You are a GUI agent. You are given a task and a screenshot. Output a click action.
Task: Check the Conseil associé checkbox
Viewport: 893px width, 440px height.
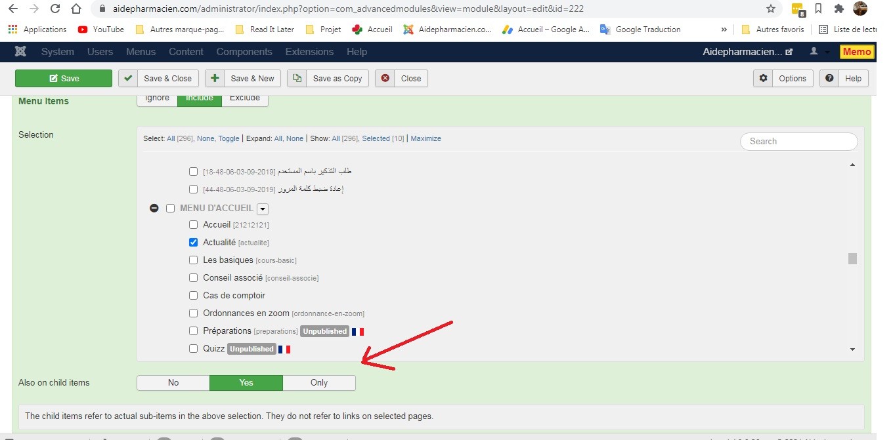pyautogui.click(x=193, y=277)
